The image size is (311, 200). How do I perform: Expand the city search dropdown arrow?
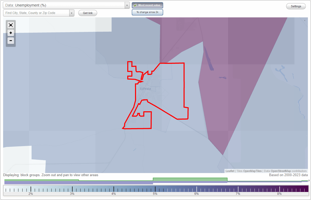click(72, 13)
